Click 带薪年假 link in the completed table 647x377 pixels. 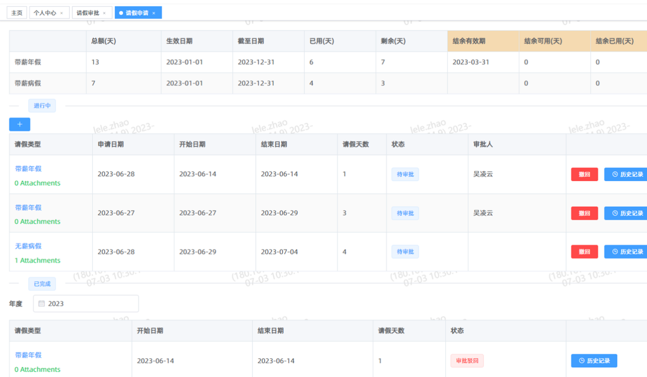28,355
